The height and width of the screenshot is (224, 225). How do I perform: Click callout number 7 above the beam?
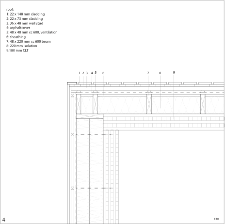(148, 73)
